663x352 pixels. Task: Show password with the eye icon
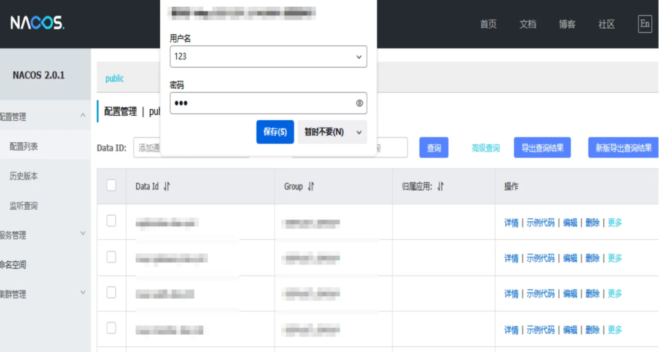tap(359, 103)
